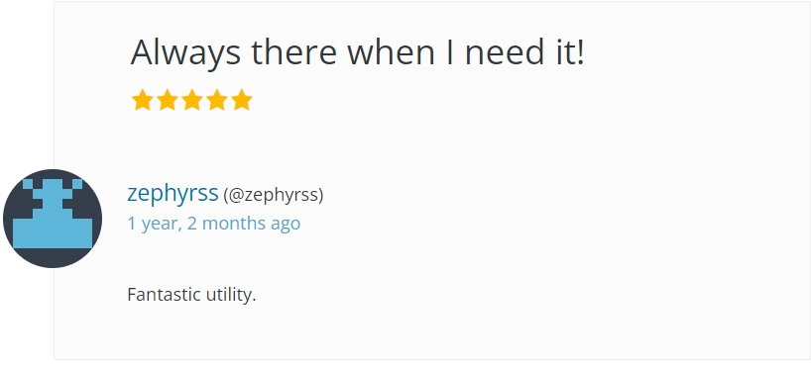The width and height of the screenshot is (811, 368).
Task: Click the dark bottom area of the avatar circle
Action: pyautogui.click(x=53, y=258)
